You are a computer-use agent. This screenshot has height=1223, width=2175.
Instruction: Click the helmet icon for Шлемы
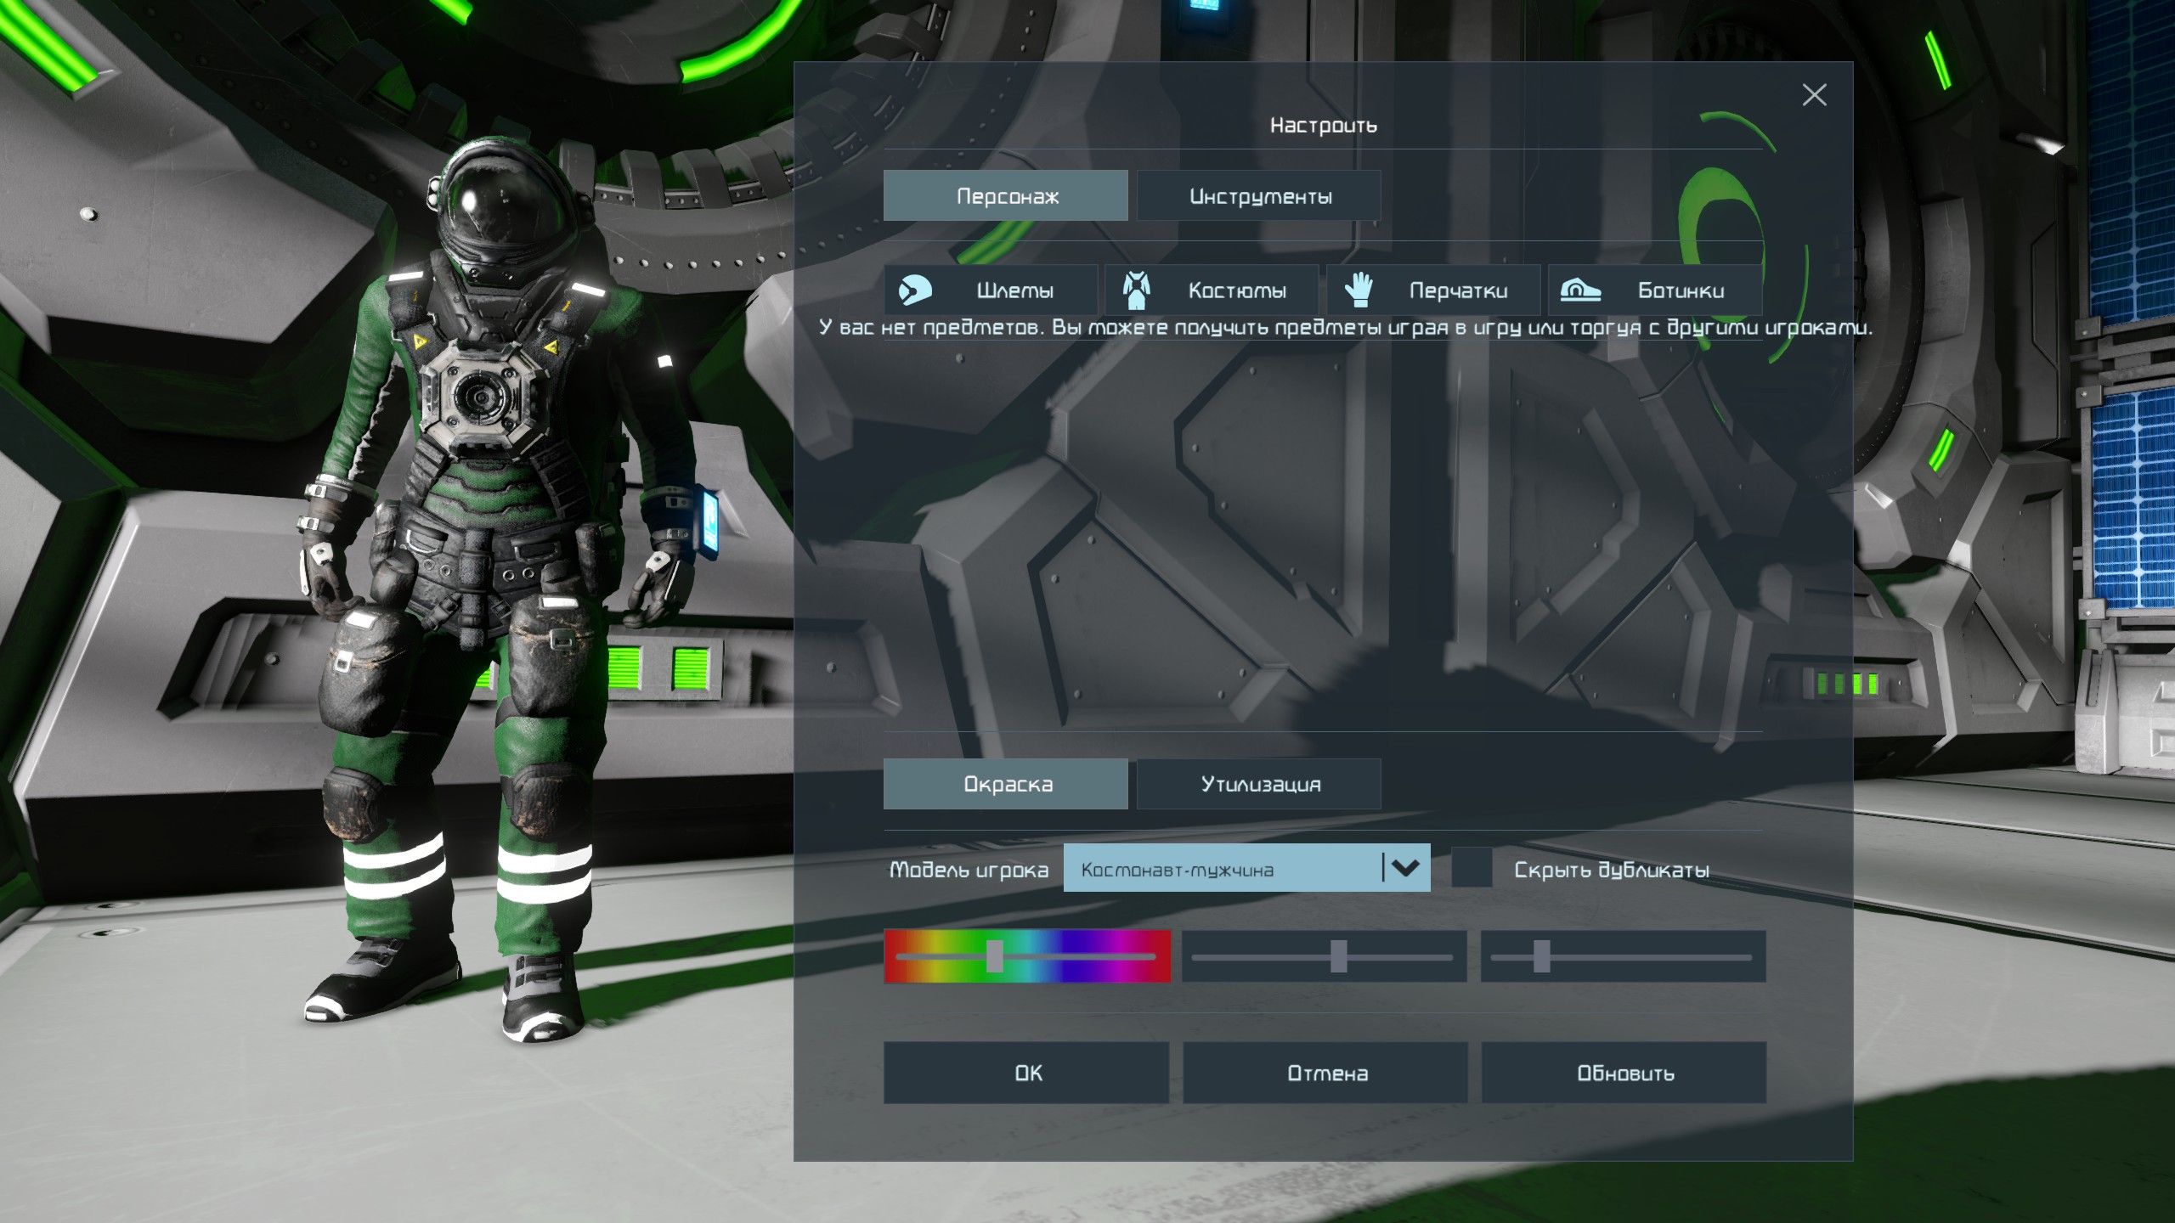click(x=915, y=290)
